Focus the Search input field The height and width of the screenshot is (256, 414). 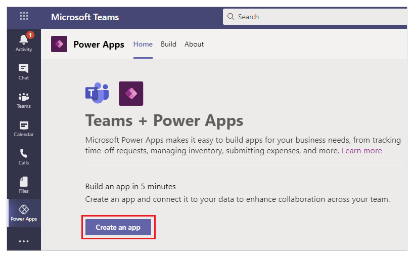pos(315,17)
